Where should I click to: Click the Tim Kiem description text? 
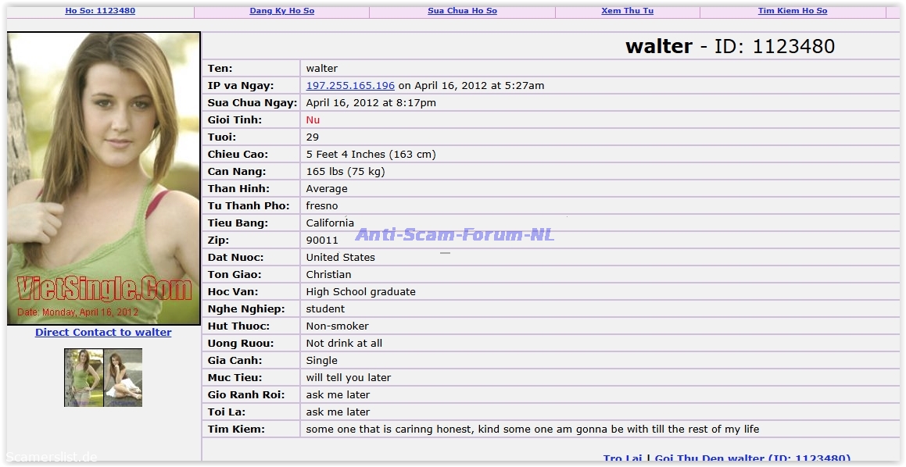point(532,429)
